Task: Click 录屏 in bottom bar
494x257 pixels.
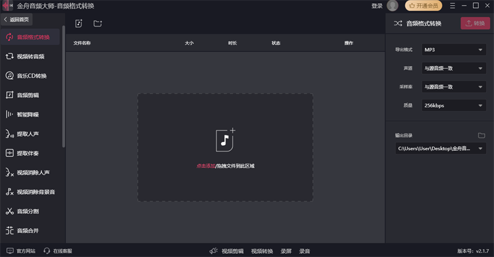Action: (x=286, y=251)
